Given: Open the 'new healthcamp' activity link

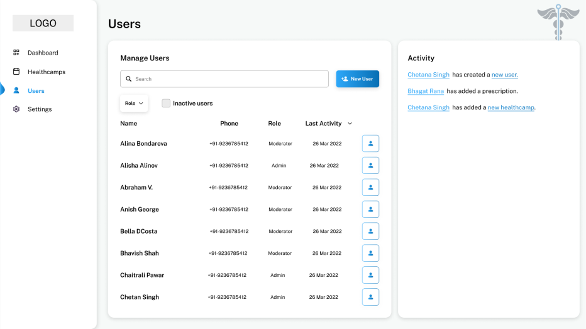Looking at the screenshot, I should point(511,107).
